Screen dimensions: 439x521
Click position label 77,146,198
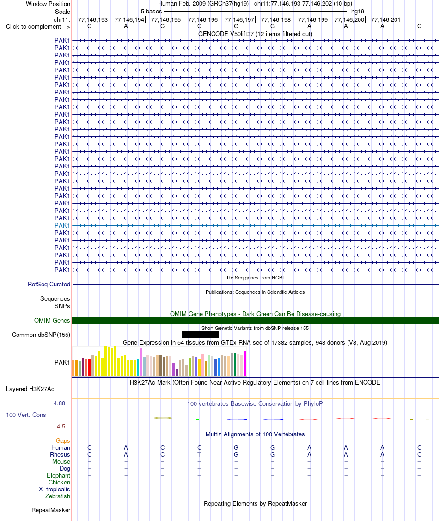point(276,19)
